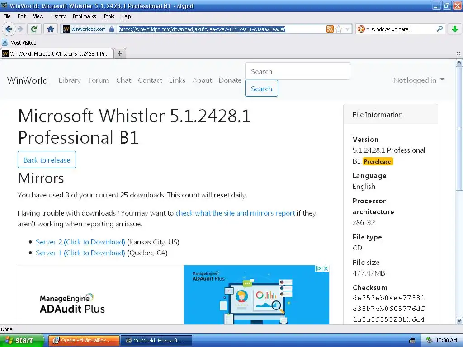Image resolution: width=463 pixels, height=347 pixels.
Task: Click the 10:00 AM clock
Action: (446, 341)
